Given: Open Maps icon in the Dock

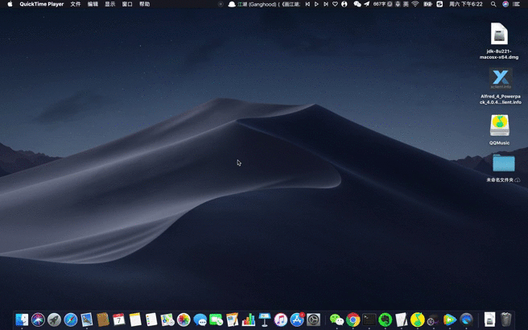Looking at the screenshot, I should (x=167, y=320).
